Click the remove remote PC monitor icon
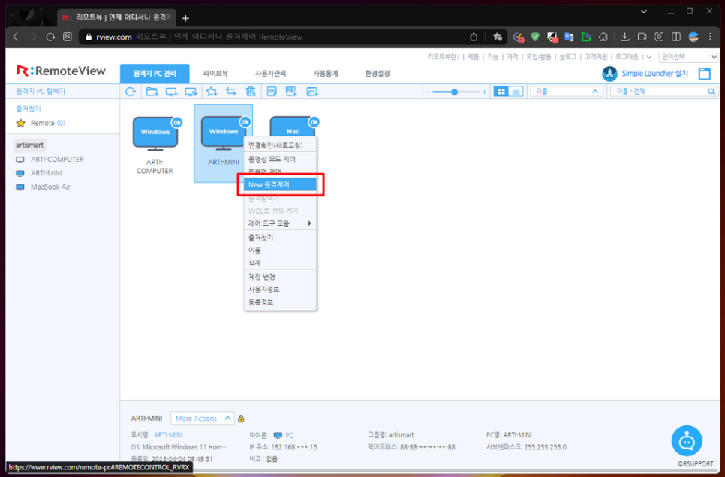Screen dimensions: 725x477 tap(191, 91)
